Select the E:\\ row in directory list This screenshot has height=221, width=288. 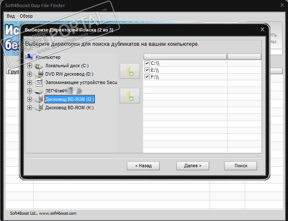202,70
